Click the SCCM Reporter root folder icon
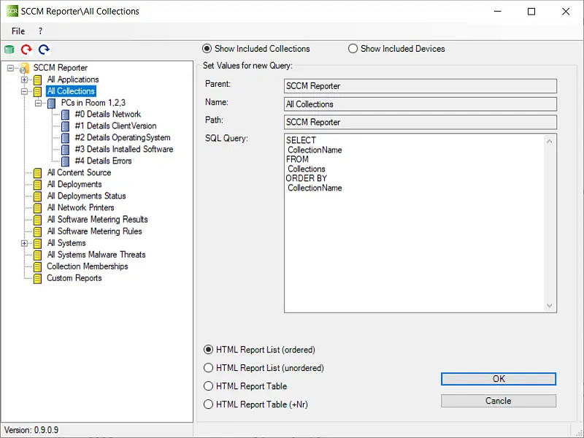 point(24,68)
